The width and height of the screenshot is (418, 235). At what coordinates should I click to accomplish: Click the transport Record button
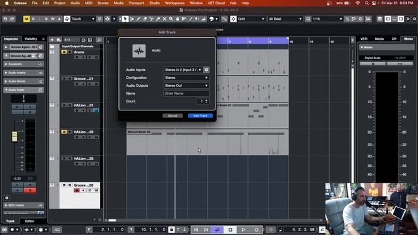(256, 229)
